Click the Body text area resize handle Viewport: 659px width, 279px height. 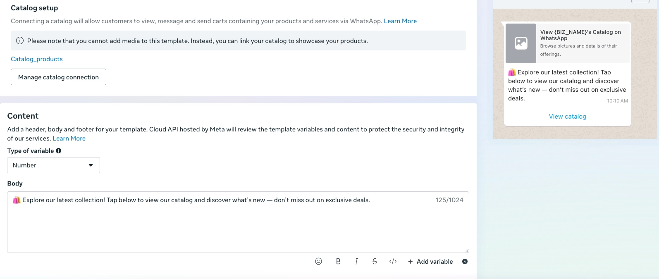coord(467,250)
